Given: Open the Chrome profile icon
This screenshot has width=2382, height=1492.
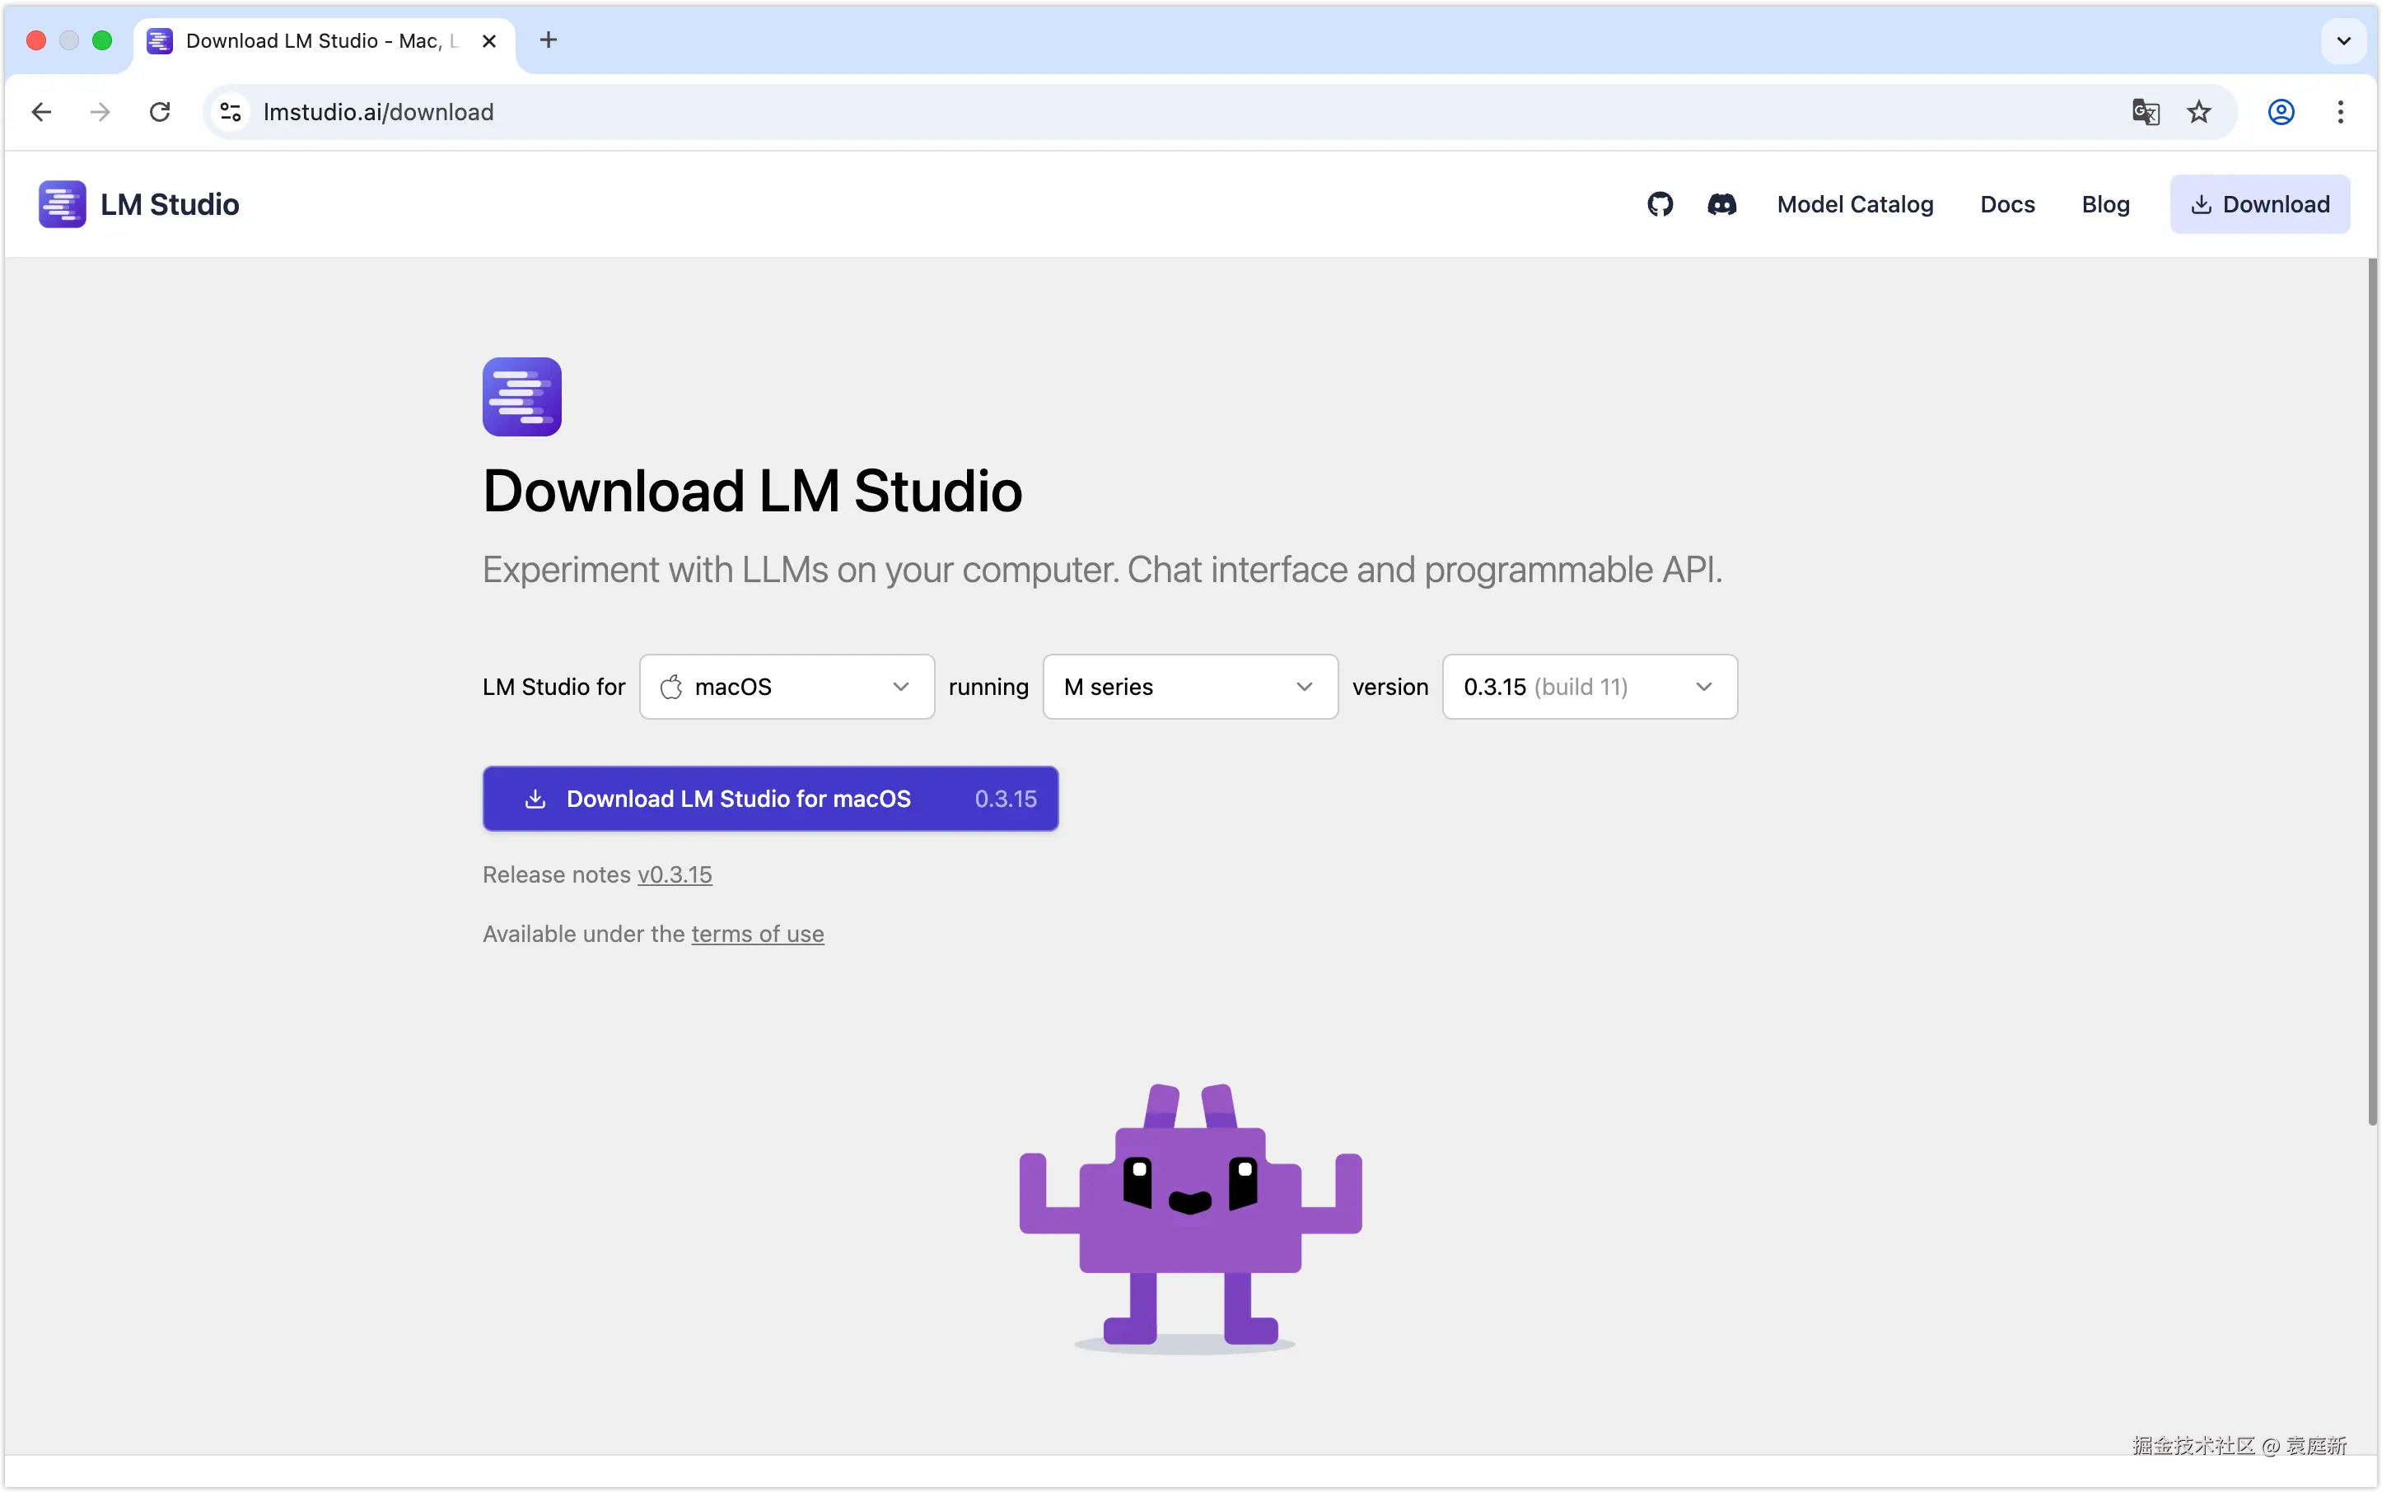Looking at the screenshot, I should 2281,111.
